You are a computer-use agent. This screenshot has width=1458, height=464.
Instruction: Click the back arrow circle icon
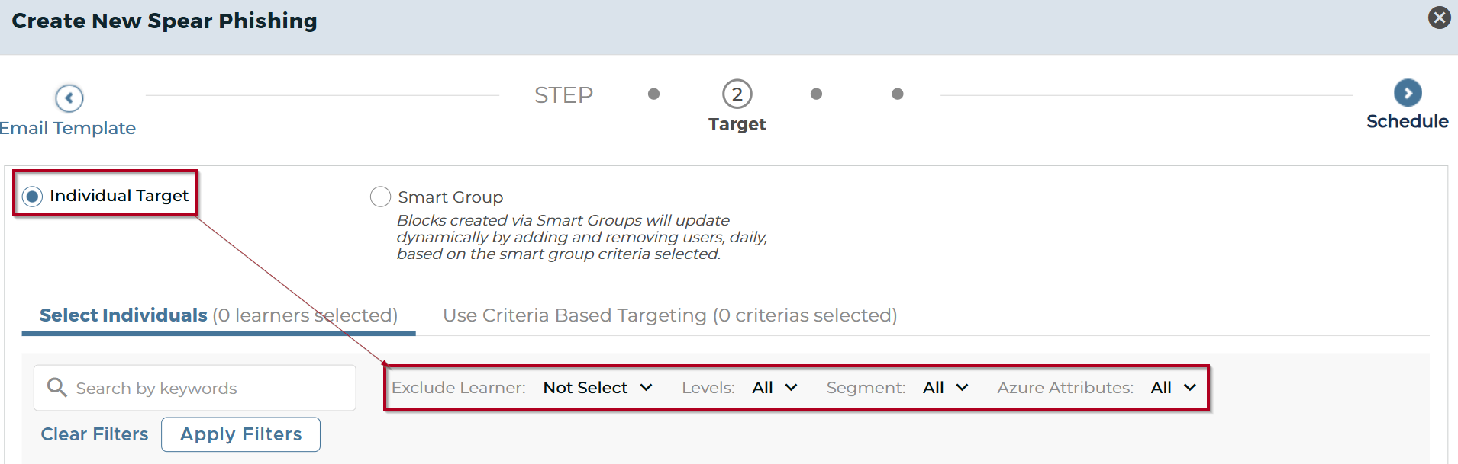[69, 98]
